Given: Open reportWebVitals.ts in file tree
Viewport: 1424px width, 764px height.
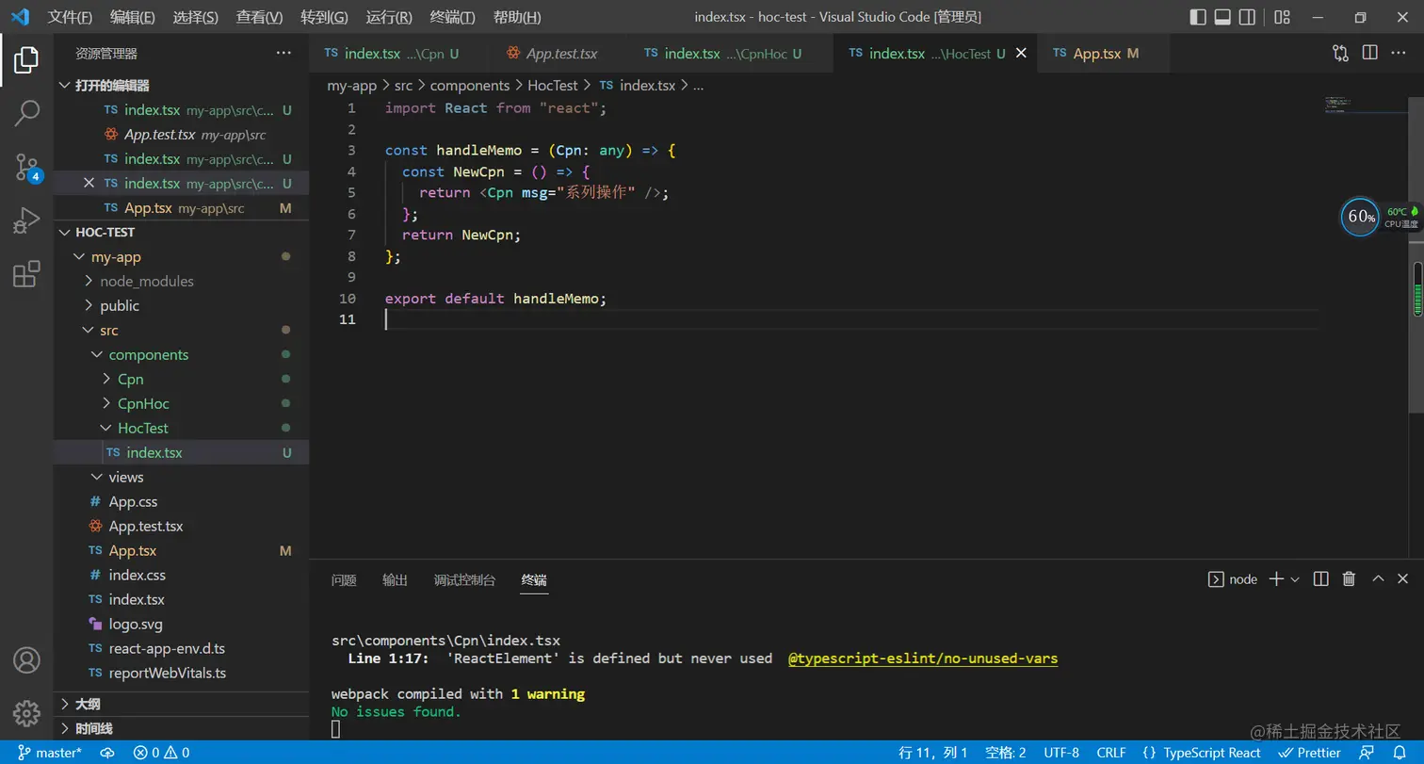Looking at the screenshot, I should click(181, 673).
